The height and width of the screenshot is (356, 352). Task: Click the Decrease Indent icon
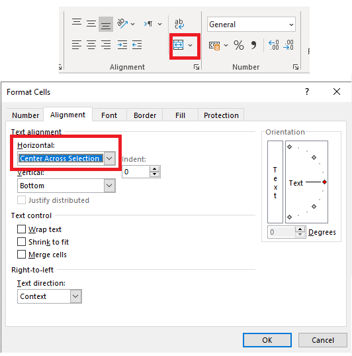137,44
